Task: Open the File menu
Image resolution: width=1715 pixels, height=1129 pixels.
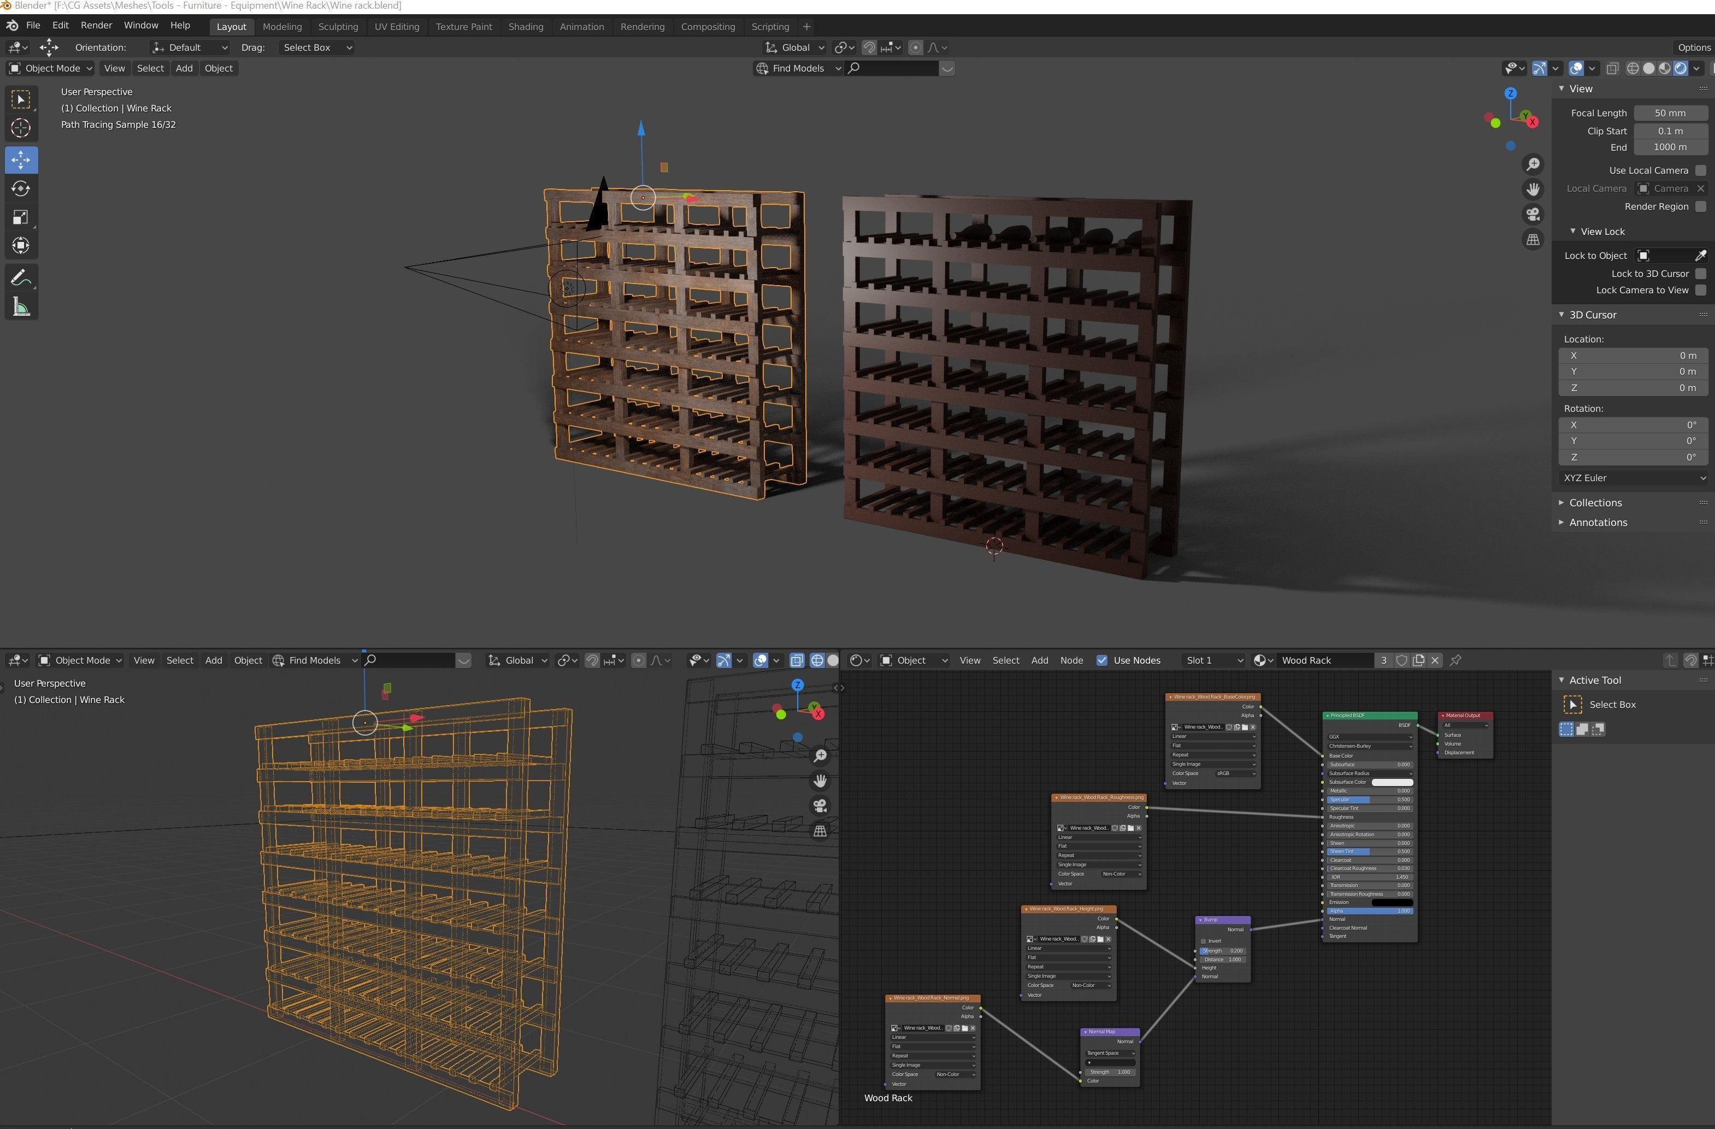Action: [x=33, y=25]
